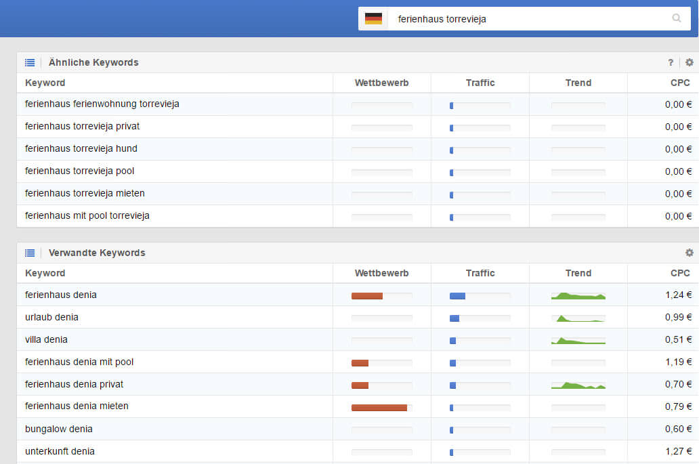Open keyword ferienhaus denia
This screenshot has height=464, width=699.
click(x=61, y=295)
